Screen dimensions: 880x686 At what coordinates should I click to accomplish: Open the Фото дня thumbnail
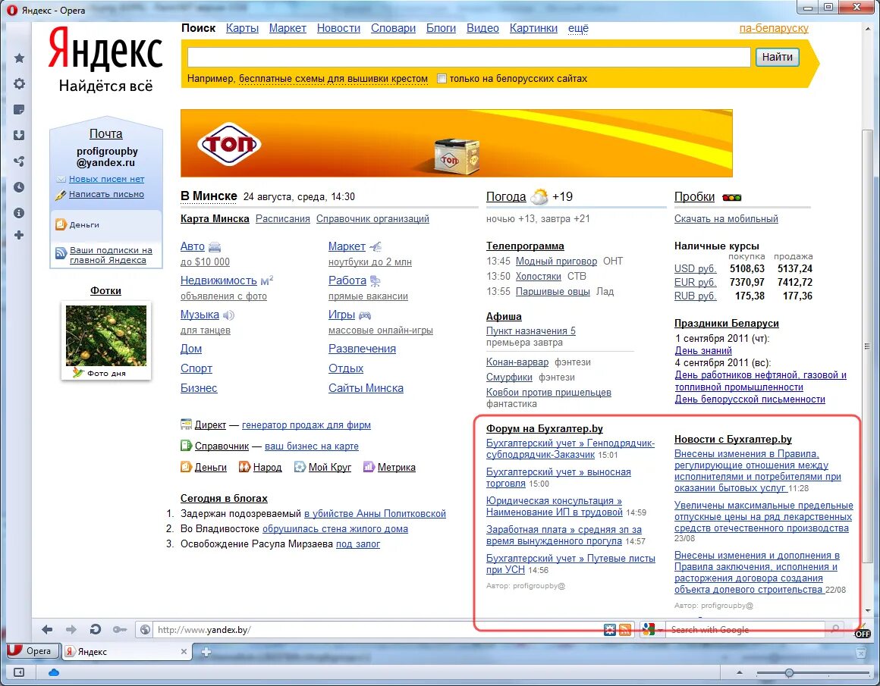click(x=106, y=336)
